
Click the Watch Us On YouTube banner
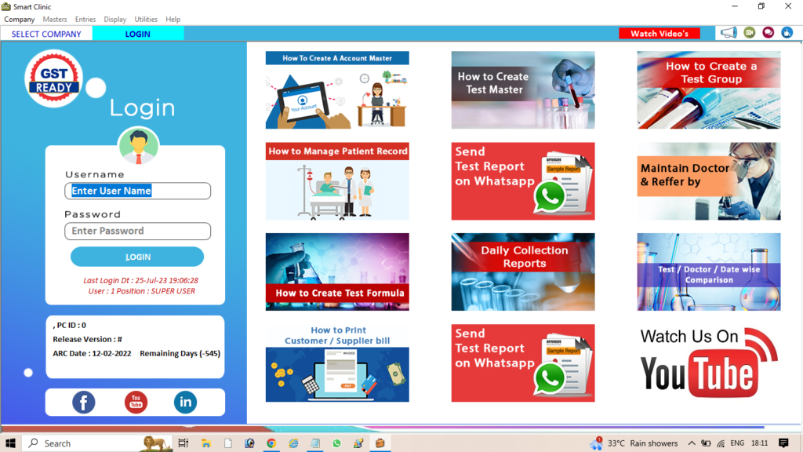click(708, 362)
